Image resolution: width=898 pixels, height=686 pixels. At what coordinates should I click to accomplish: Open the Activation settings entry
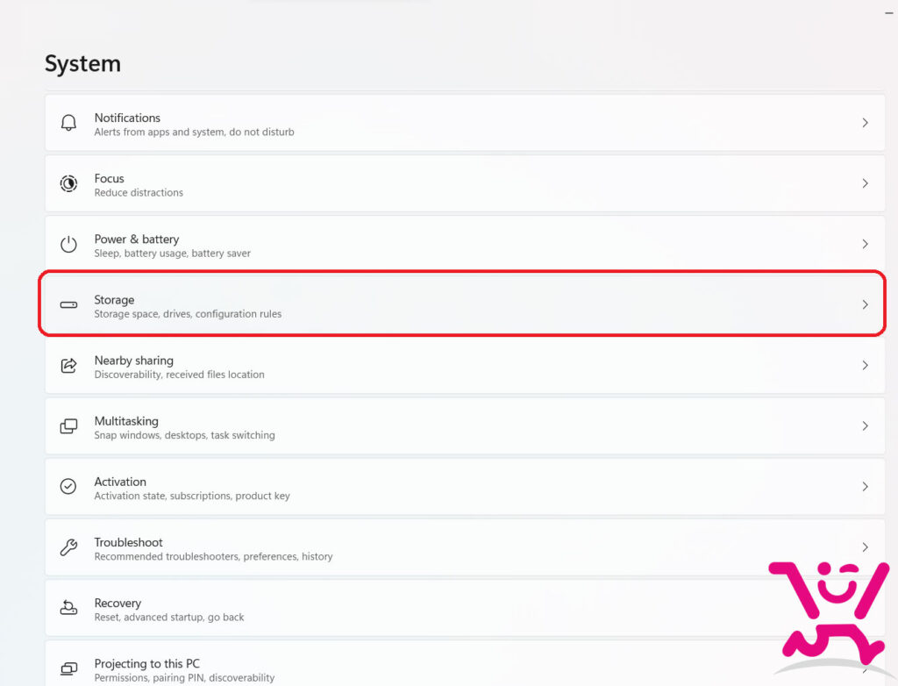[465, 487]
